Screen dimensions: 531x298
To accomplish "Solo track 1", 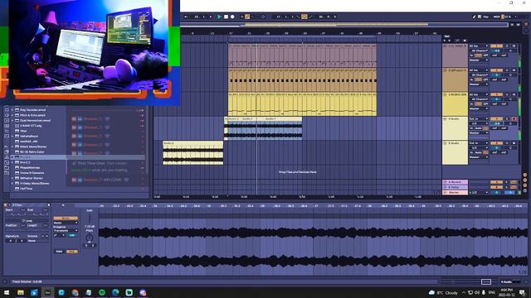I will tap(507, 46).
